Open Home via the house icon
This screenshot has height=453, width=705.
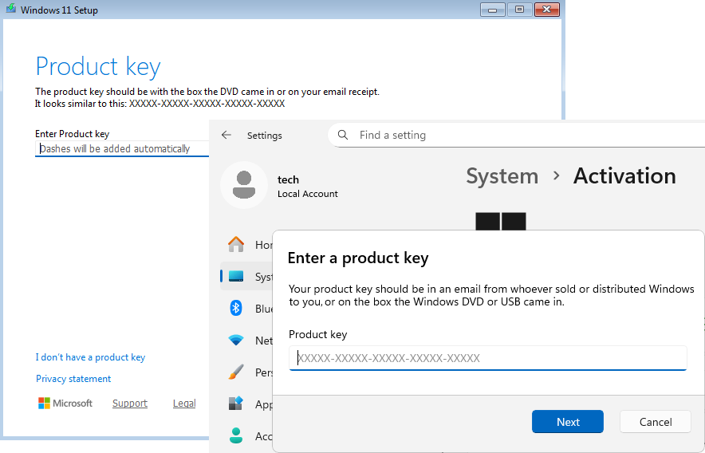pyautogui.click(x=236, y=244)
